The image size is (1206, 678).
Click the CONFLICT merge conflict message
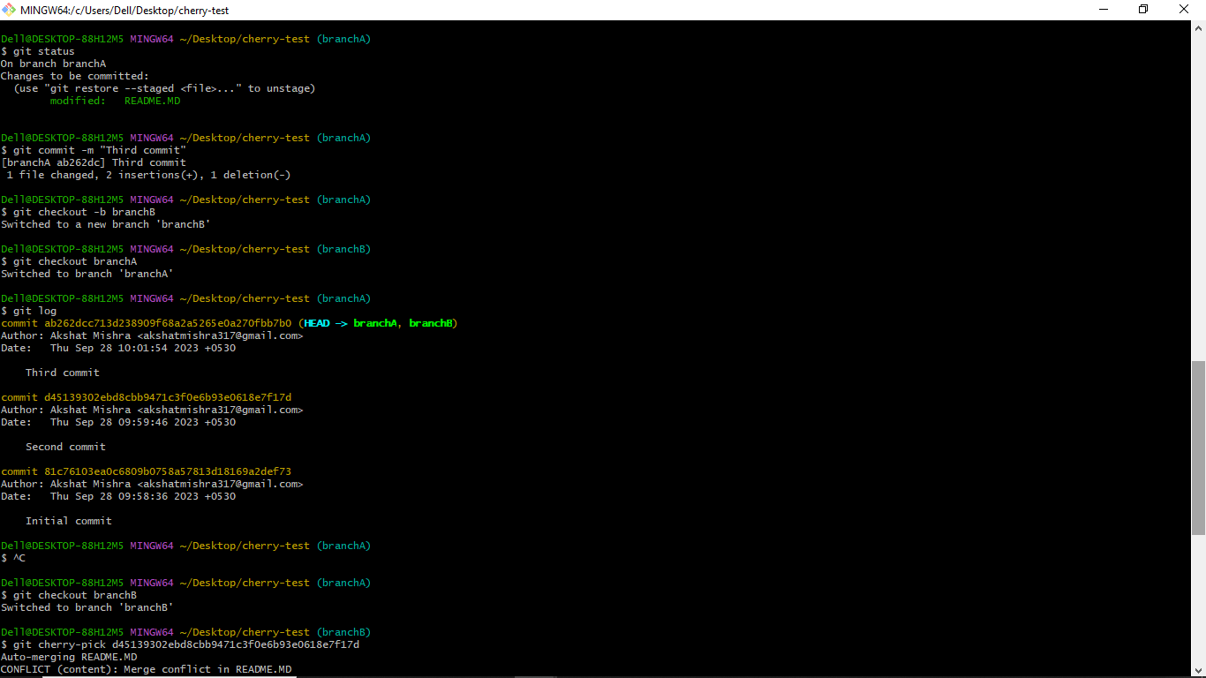tap(146, 668)
